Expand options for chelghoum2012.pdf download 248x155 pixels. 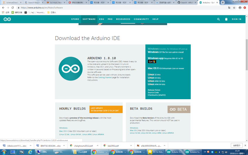97,146
